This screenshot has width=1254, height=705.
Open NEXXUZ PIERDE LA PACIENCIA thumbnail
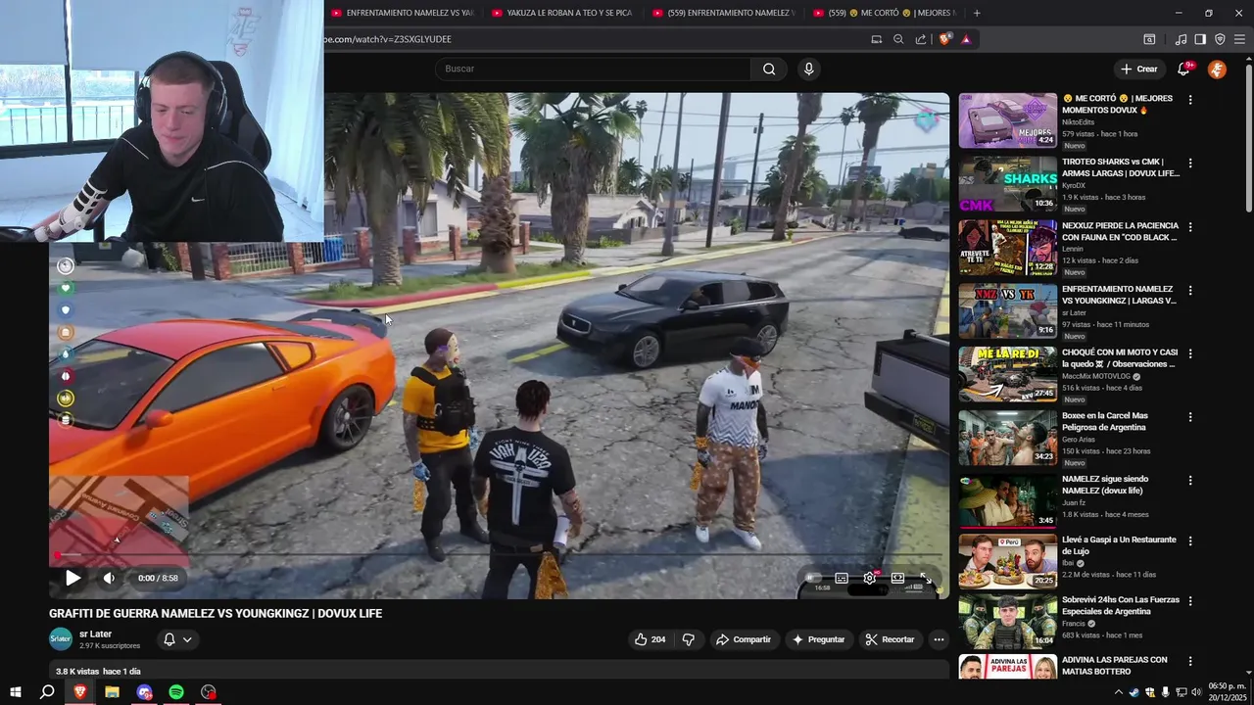1008,247
